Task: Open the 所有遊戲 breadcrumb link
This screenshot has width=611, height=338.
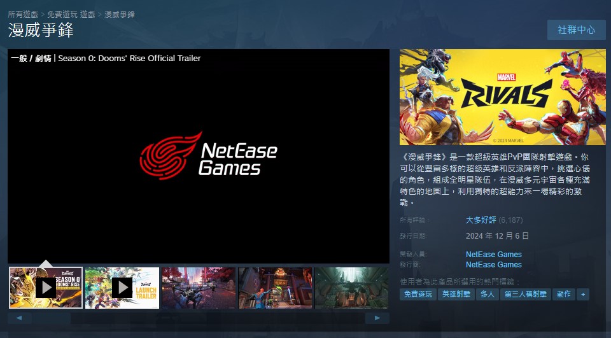Action: 23,15
